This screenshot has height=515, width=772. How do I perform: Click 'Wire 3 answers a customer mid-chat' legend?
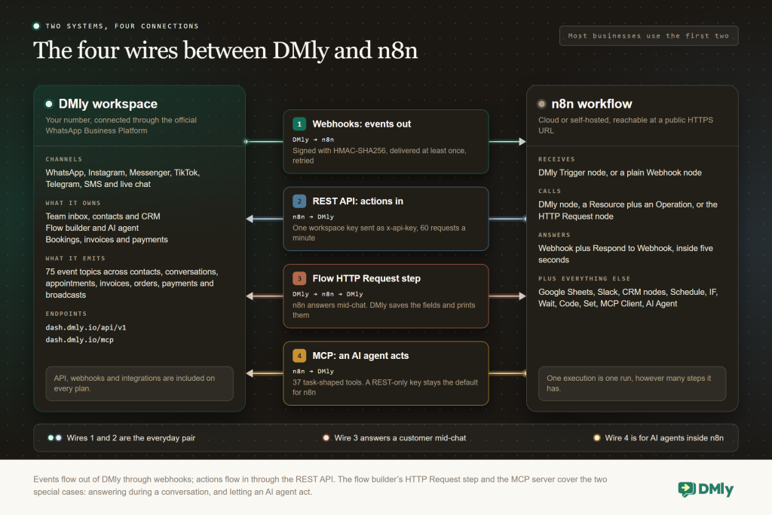pos(400,437)
